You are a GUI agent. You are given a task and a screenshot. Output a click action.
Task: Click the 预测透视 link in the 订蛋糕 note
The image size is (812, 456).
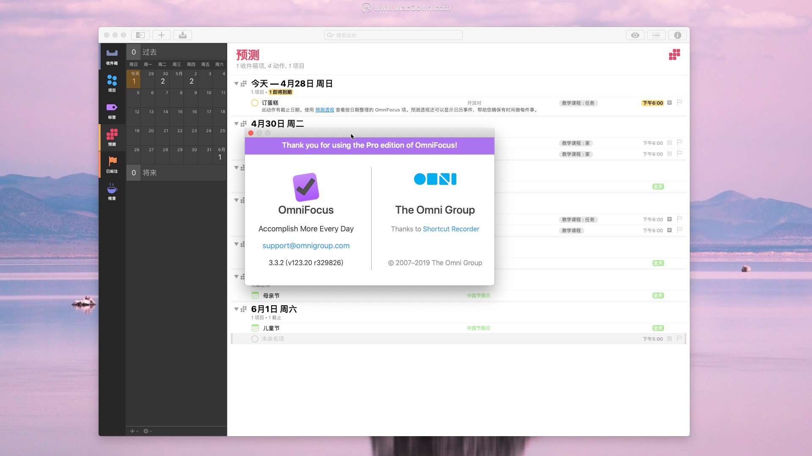pos(324,110)
